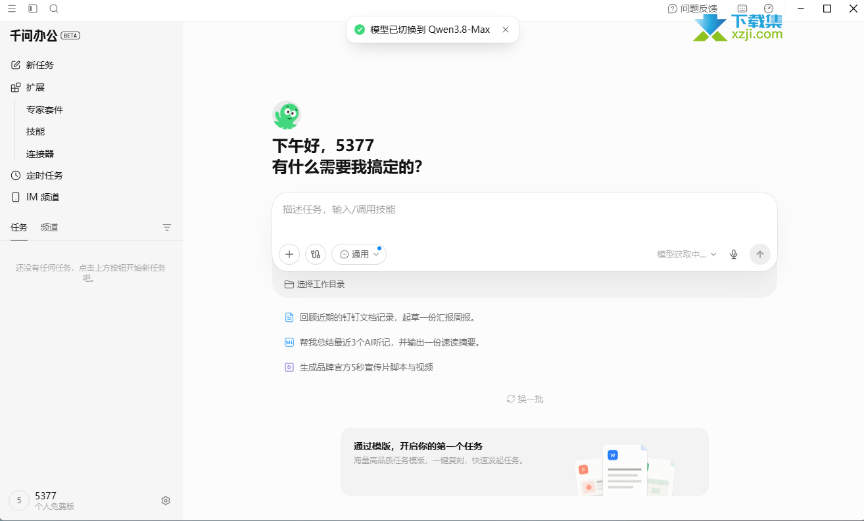This screenshot has height=521, width=864.
Task: Minimize the application window
Action: (801, 9)
